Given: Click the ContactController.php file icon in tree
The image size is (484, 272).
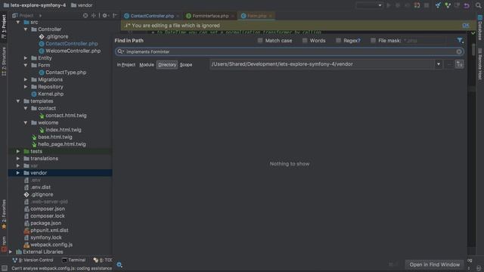Looking at the screenshot, I should 42,44.
